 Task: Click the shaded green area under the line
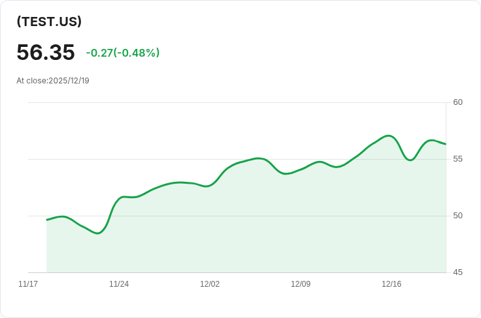point(261,228)
